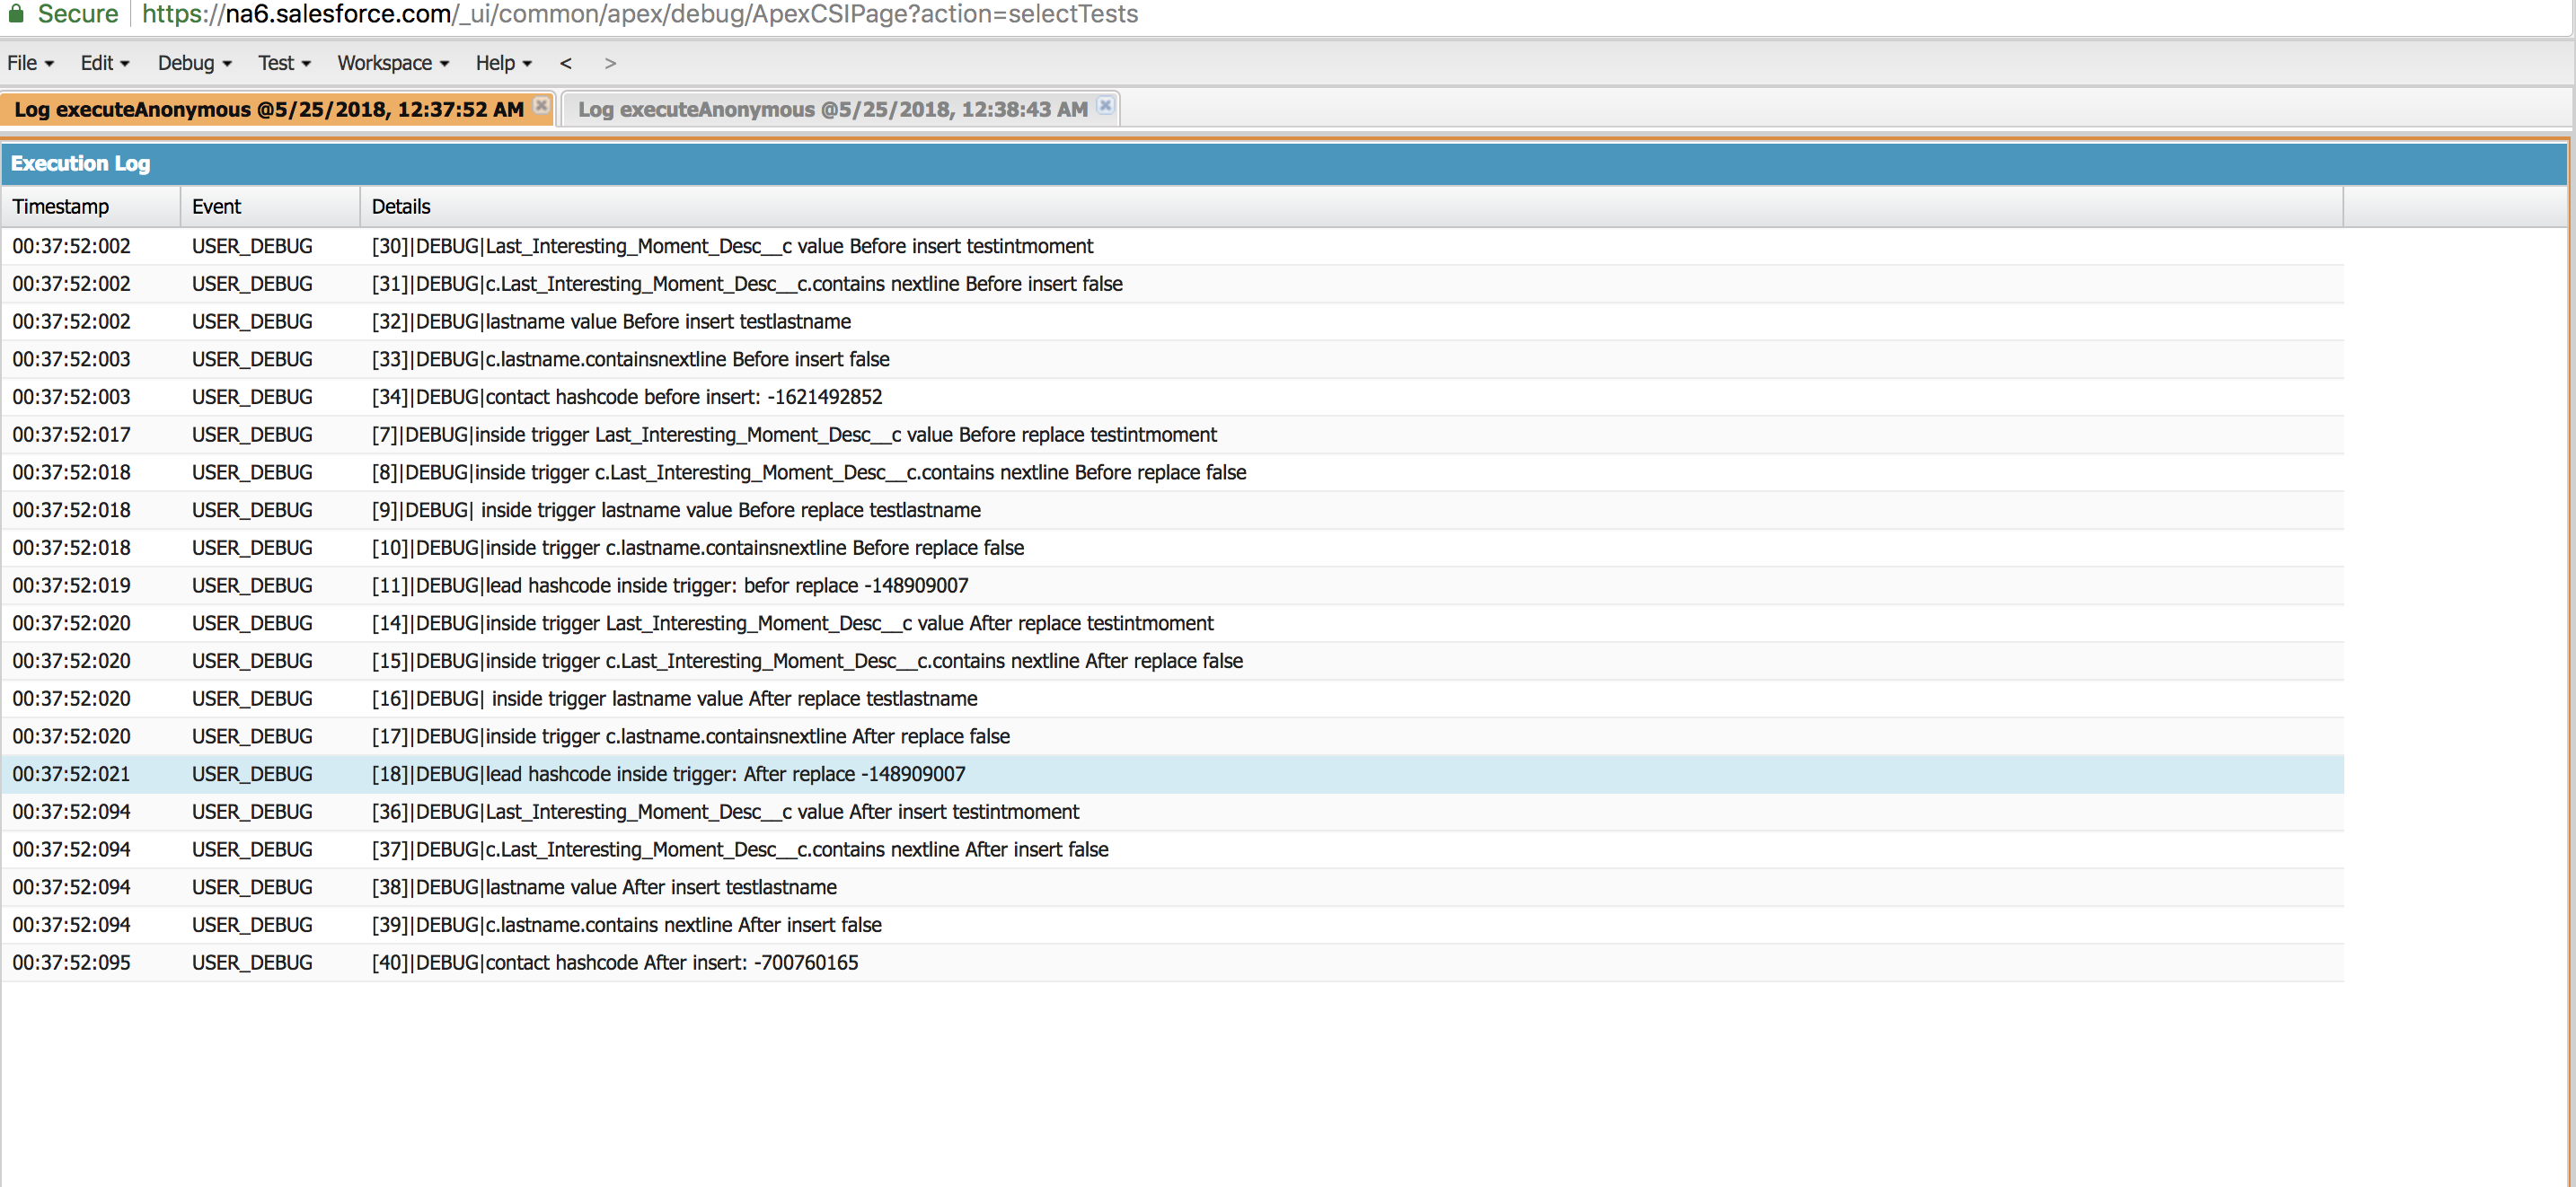Select the contact hashcode before insert row
The height and width of the screenshot is (1187, 2576).
coord(627,397)
